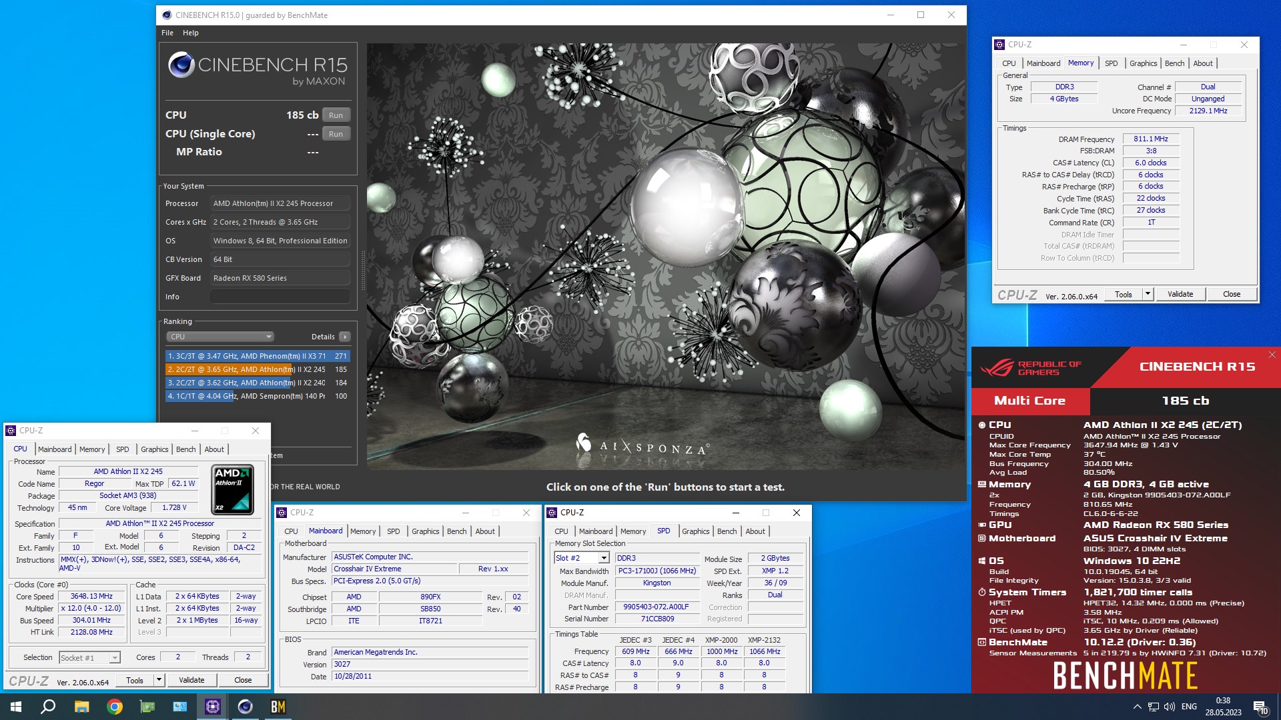
Task: Open the Help menu in Cinebench
Action: click(x=191, y=33)
